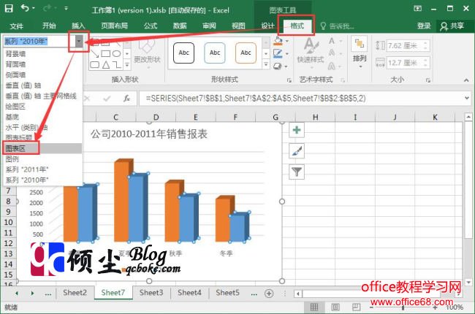The height and width of the screenshot is (314, 475).
Task: Open the 形状样式 dialog launcher
Action: [x=289, y=80]
